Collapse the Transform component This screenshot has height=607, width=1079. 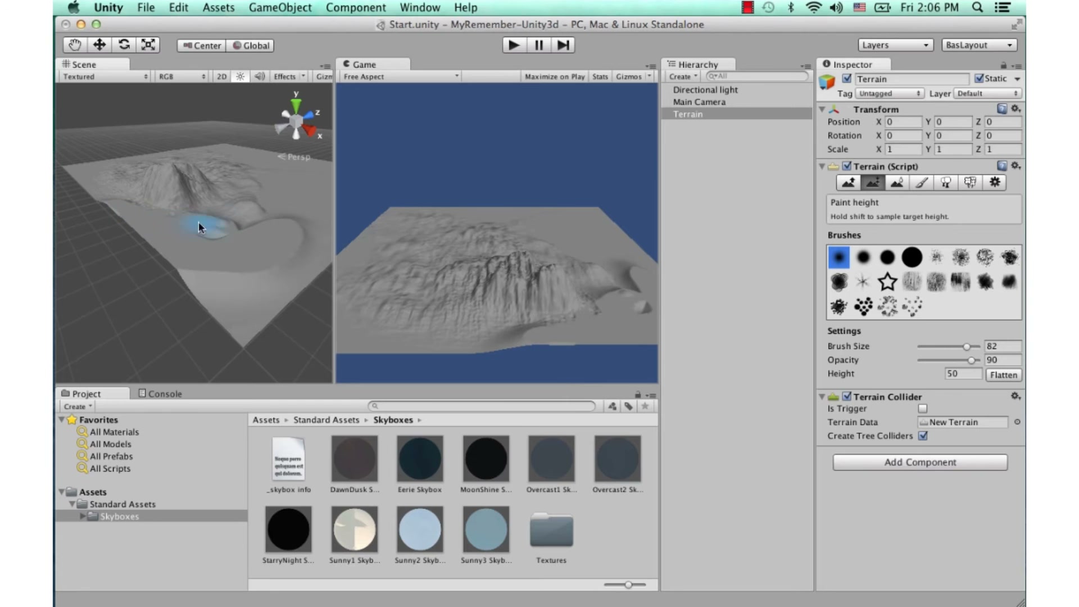coord(822,109)
